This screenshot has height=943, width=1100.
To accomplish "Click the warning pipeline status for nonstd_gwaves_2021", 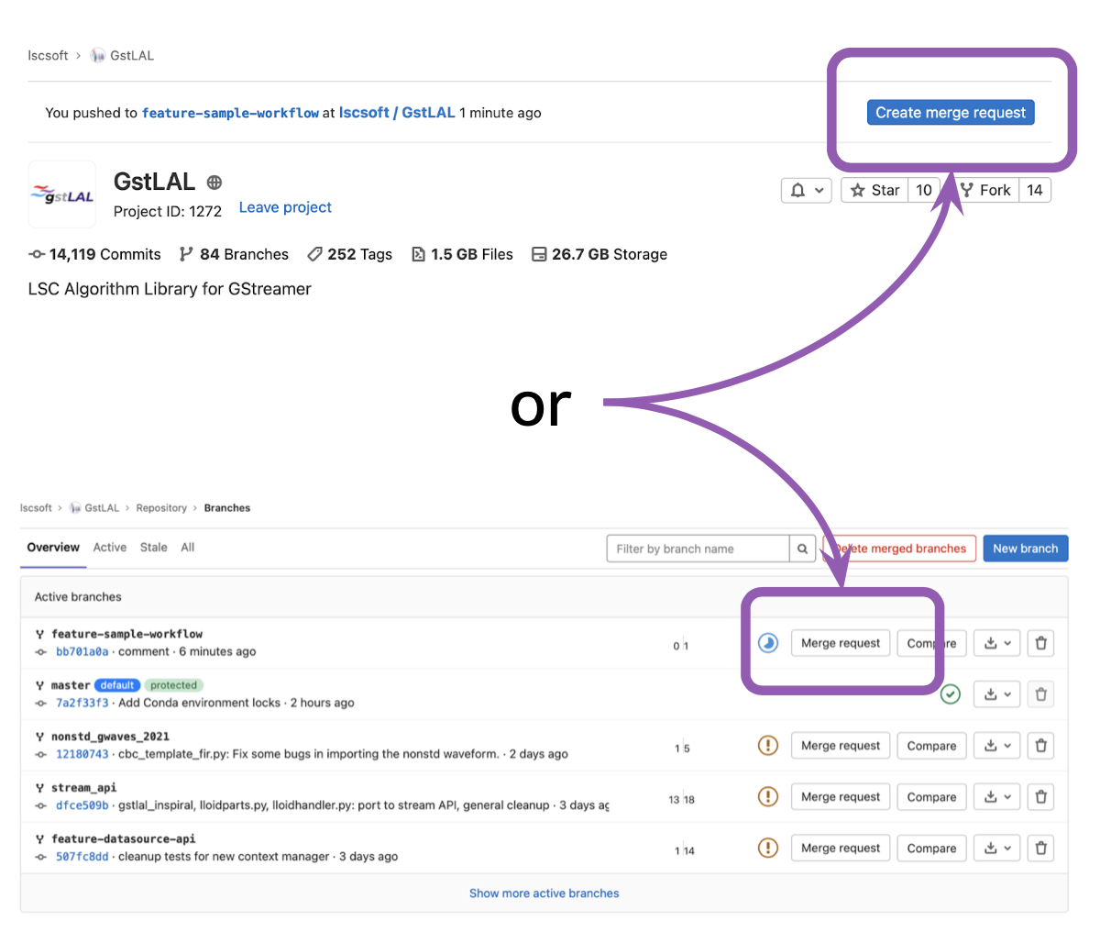I will pyautogui.click(x=768, y=746).
